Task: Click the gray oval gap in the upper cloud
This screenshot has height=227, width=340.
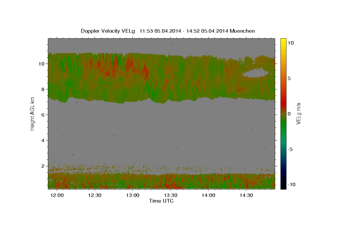Action: (x=255, y=73)
